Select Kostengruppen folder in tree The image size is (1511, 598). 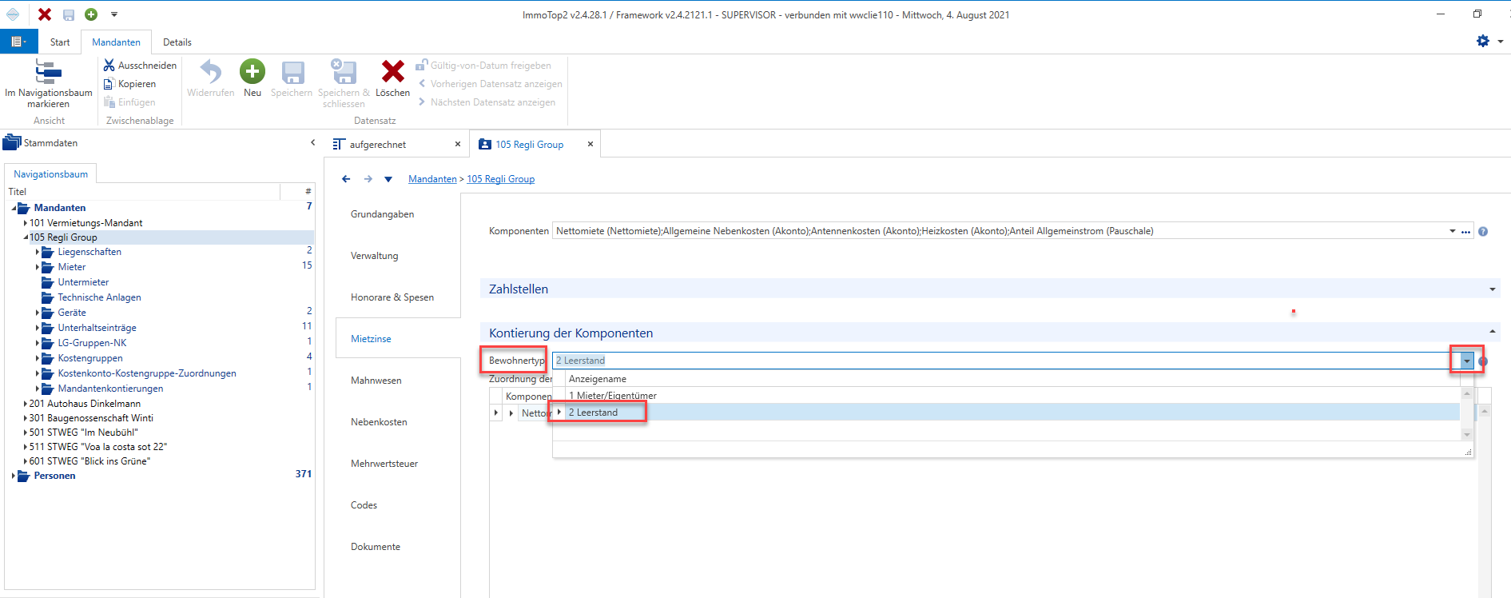(x=90, y=358)
